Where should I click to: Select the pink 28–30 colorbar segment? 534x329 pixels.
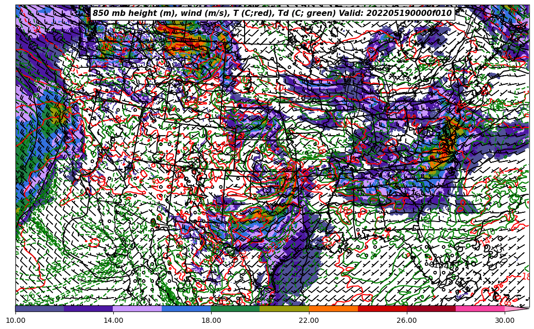pos(480,308)
